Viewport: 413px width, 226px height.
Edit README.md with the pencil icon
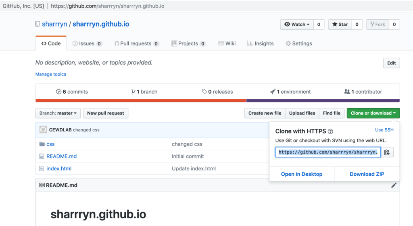[394, 185]
